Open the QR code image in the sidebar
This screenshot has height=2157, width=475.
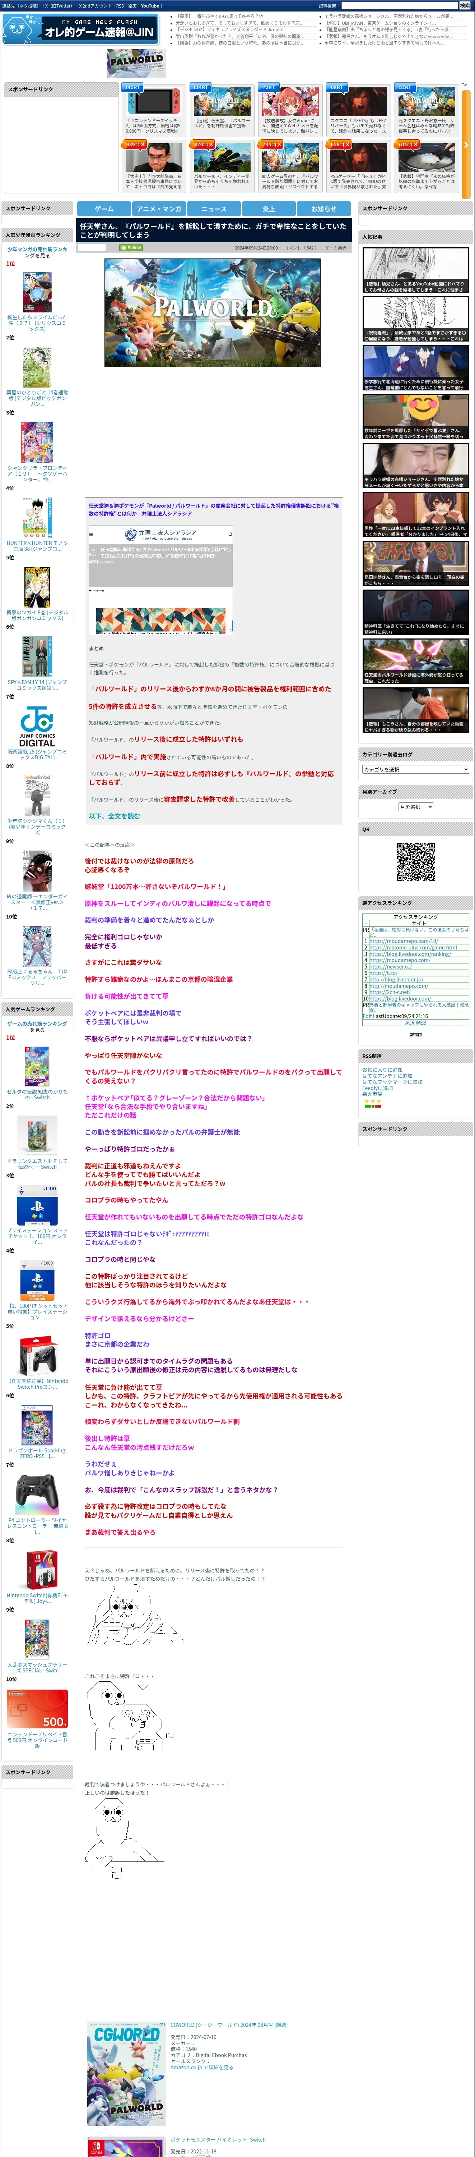click(416, 862)
